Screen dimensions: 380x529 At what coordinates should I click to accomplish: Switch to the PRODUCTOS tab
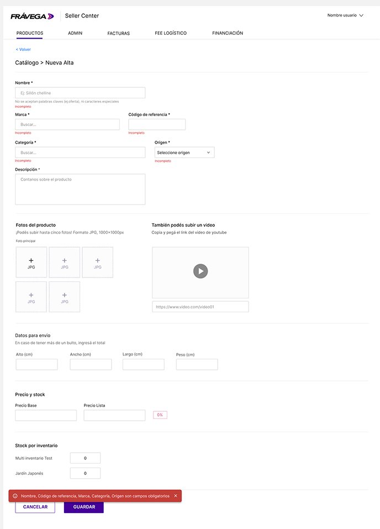pyautogui.click(x=30, y=33)
